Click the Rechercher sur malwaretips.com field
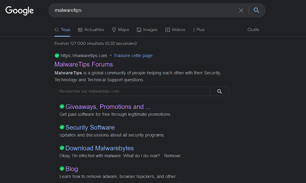This screenshot has height=183, width=306. 134,91
